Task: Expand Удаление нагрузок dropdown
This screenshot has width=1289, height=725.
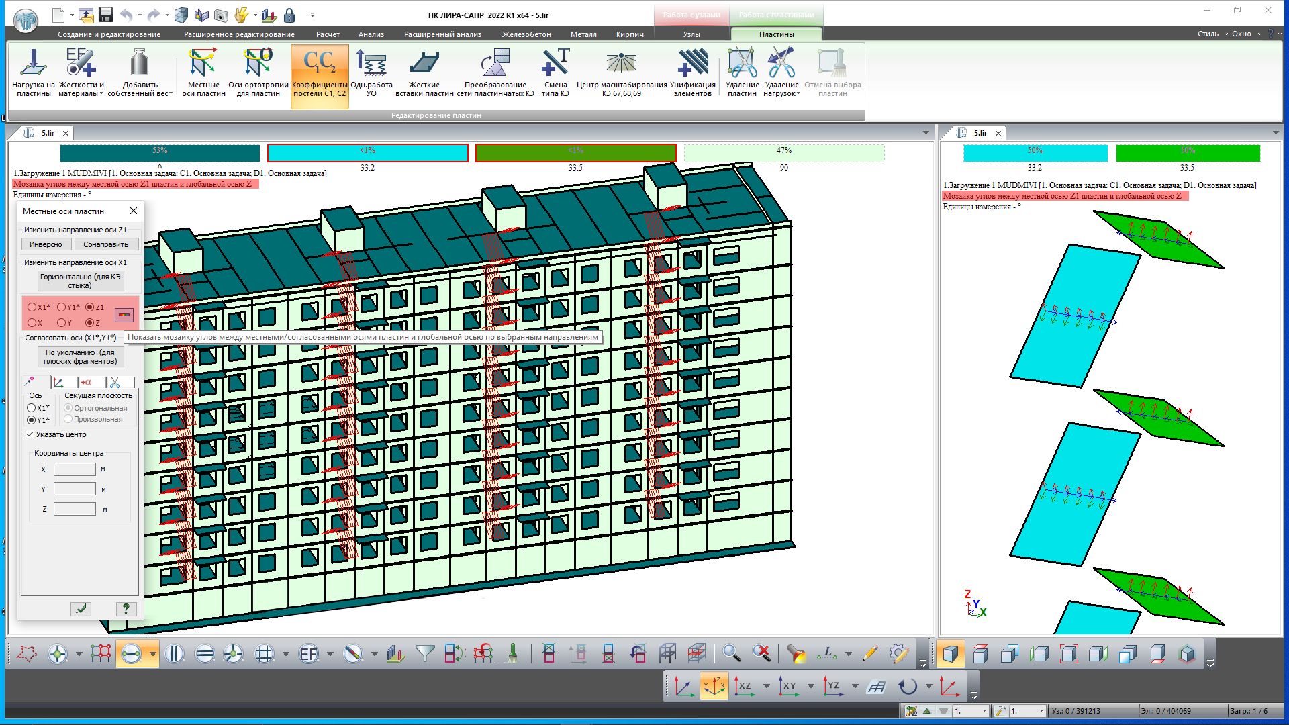Action: click(798, 94)
